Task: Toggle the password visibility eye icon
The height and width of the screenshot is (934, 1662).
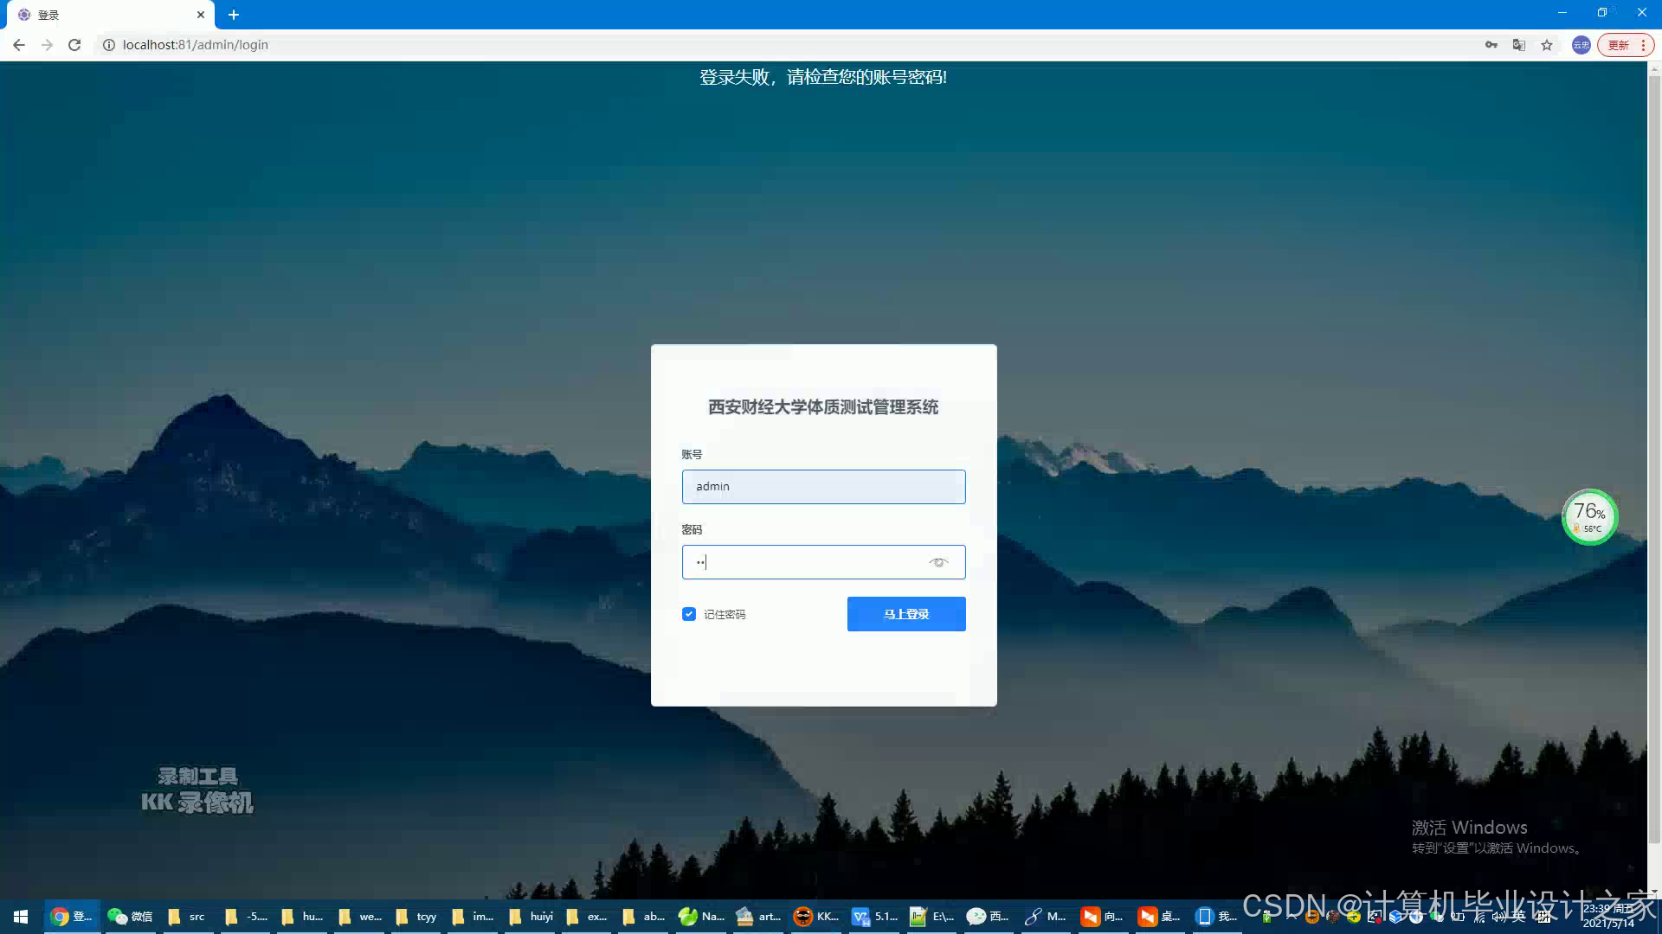Action: coord(938,562)
